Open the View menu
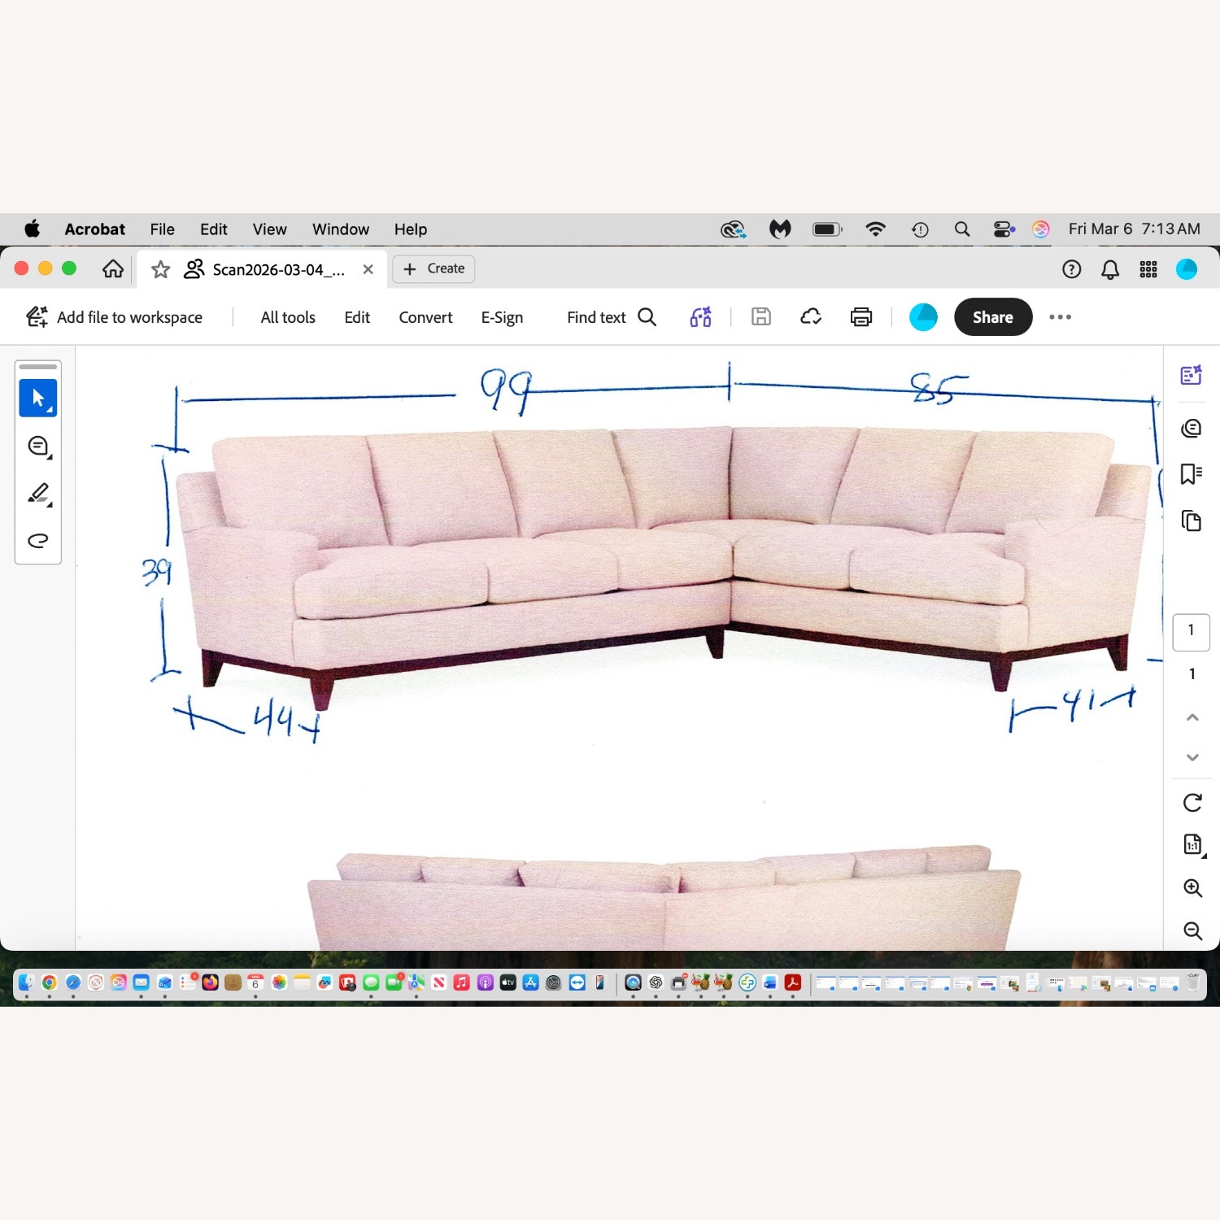This screenshot has height=1220, width=1220. pyautogui.click(x=269, y=229)
